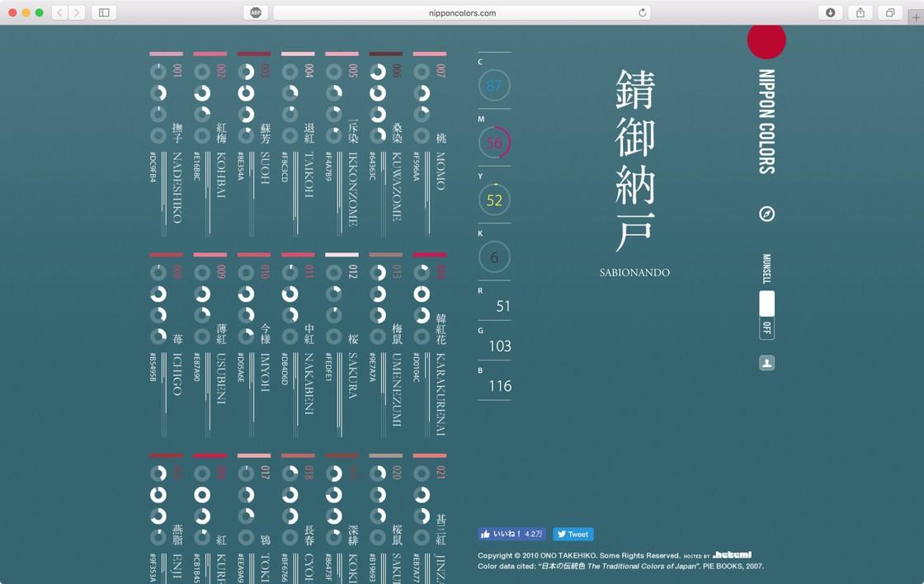Click the yellow Y value 52 dial
924x584 pixels.
pos(494,200)
